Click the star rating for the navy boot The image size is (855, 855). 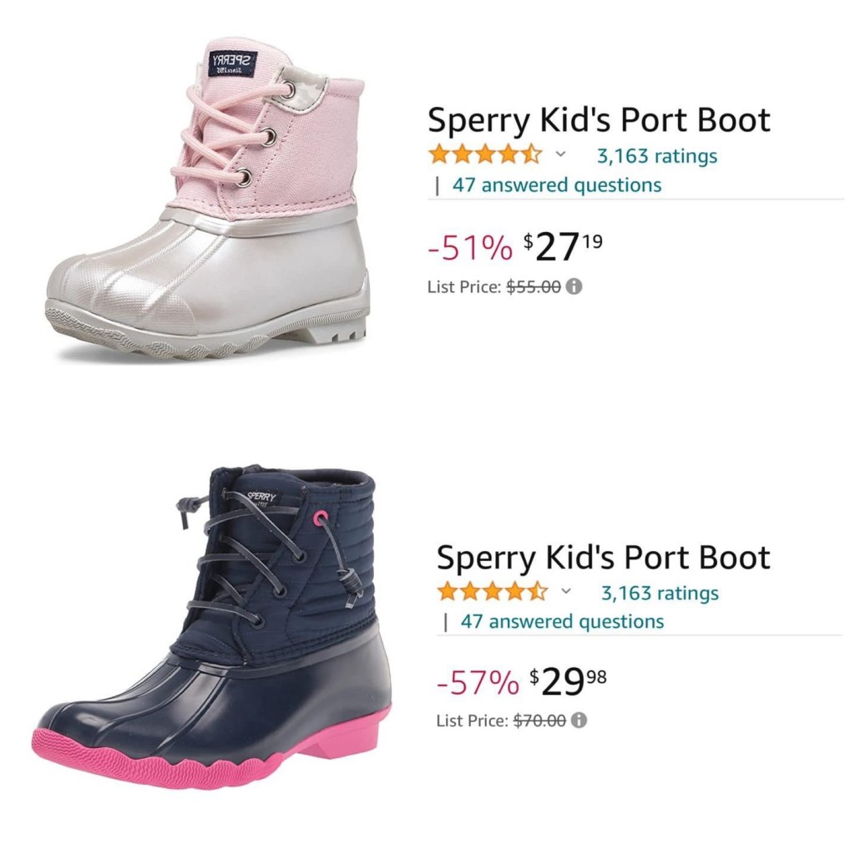[x=492, y=593]
